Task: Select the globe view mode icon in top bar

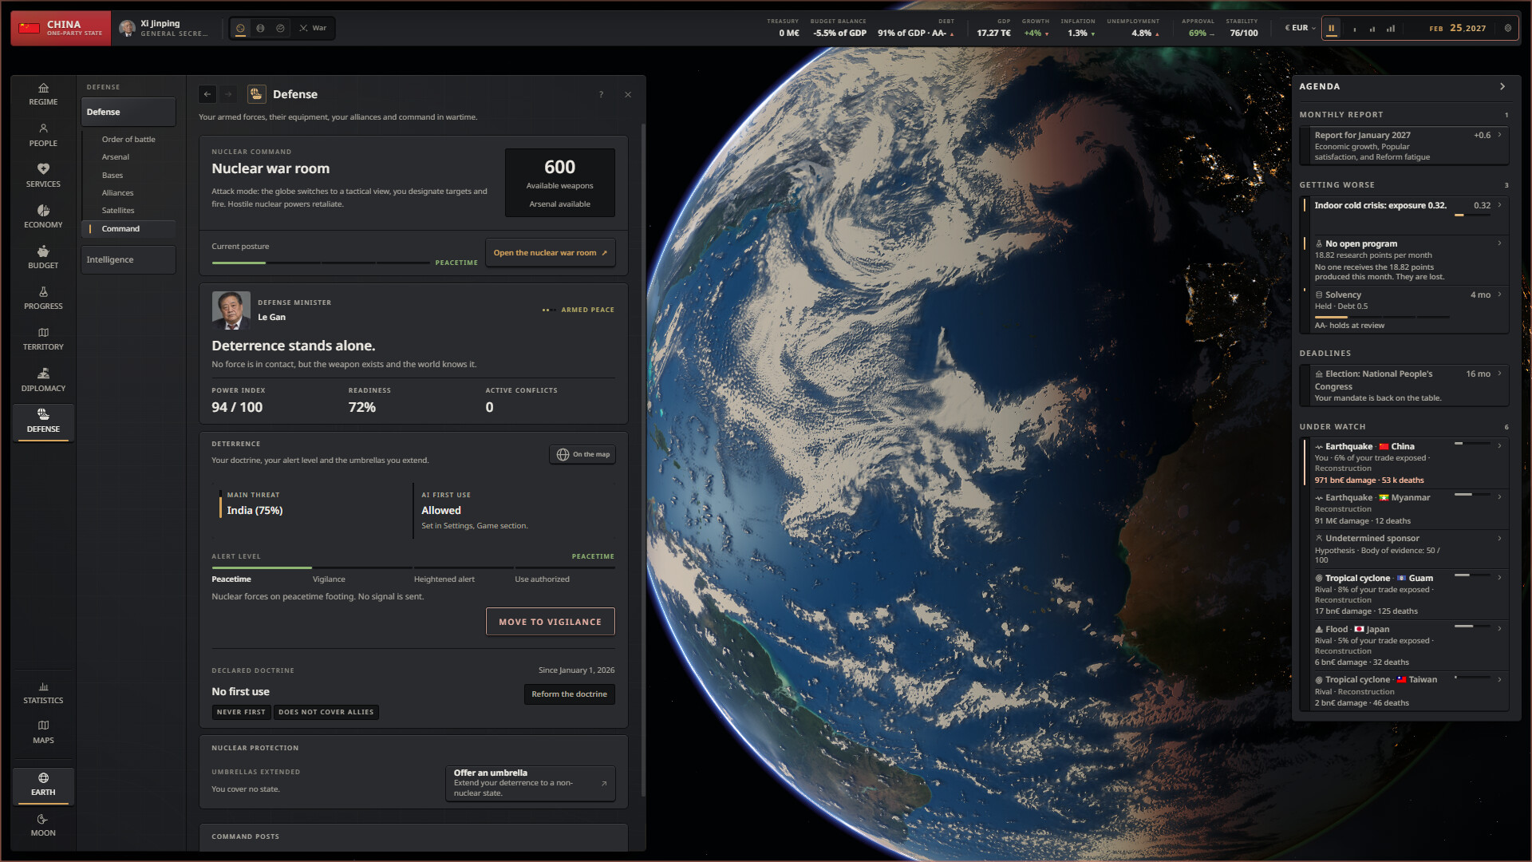Action: pyautogui.click(x=260, y=28)
